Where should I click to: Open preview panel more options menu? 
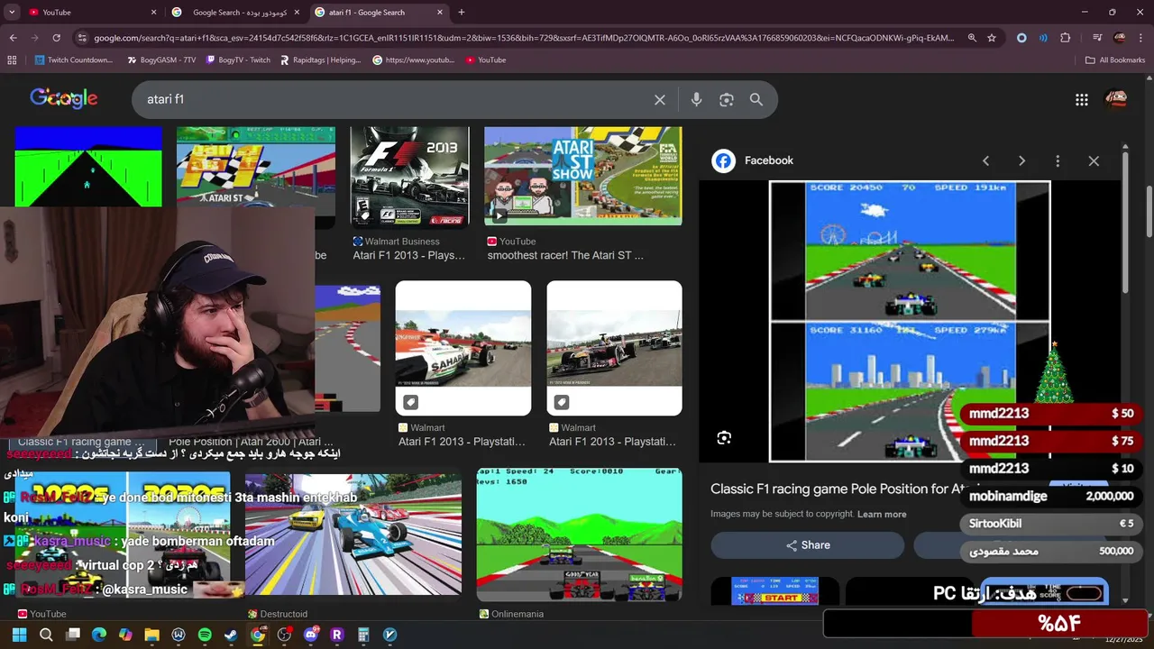(1058, 160)
